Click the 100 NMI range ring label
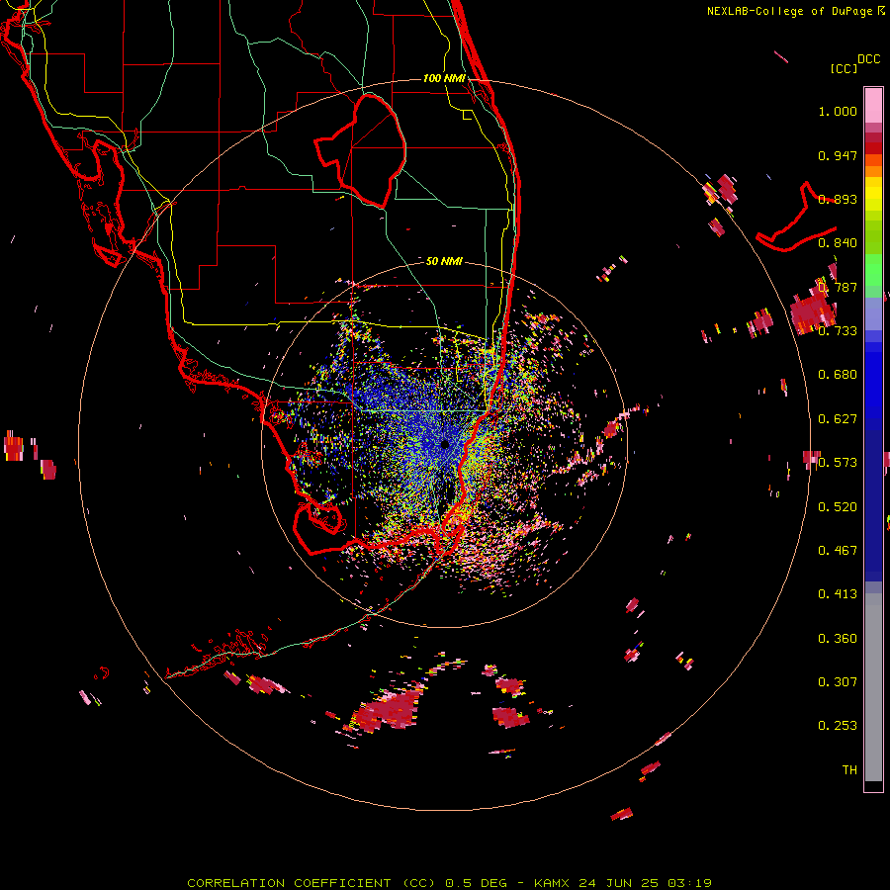890x890 pixels. click(444, 78)
